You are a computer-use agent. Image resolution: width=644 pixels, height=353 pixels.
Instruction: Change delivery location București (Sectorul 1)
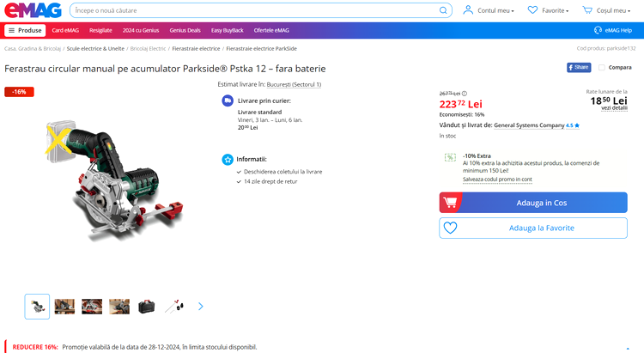(294, 85)
